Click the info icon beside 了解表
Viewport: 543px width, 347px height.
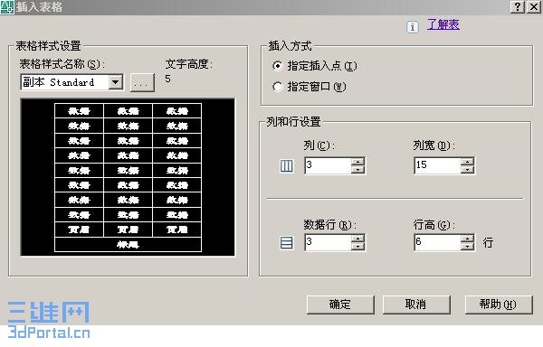(x=412, y=26)
